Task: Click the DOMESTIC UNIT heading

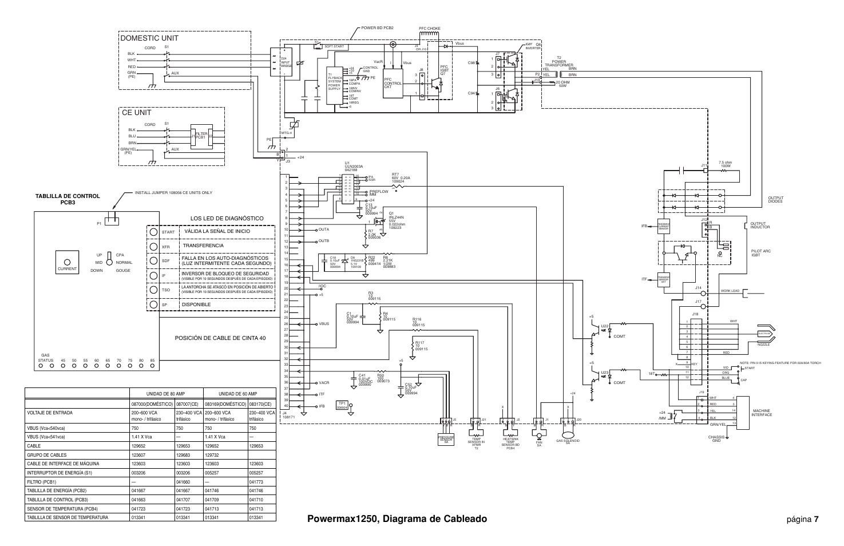Action: pos(149,38)
